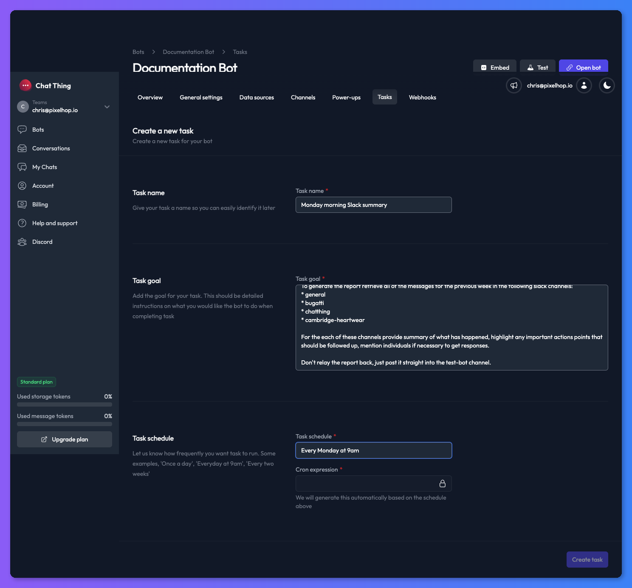The height and width of the screenshot is (588, 632).
Task: Click inside the Task goal text area
Action: tap(452, 328)
